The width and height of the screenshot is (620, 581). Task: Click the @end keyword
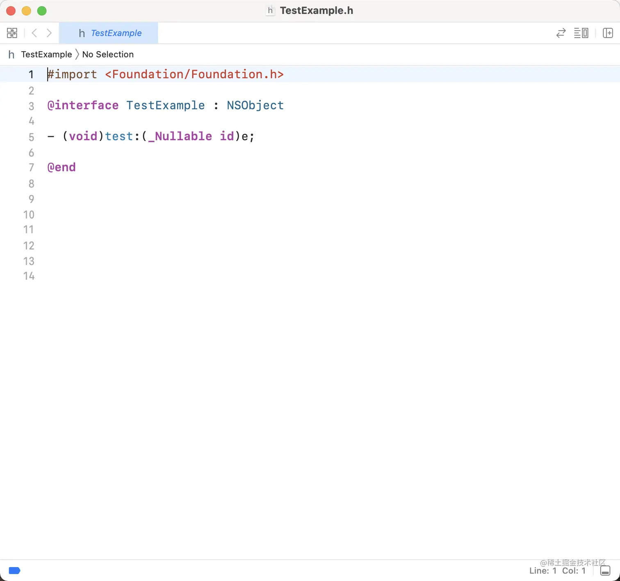point(62,167)
